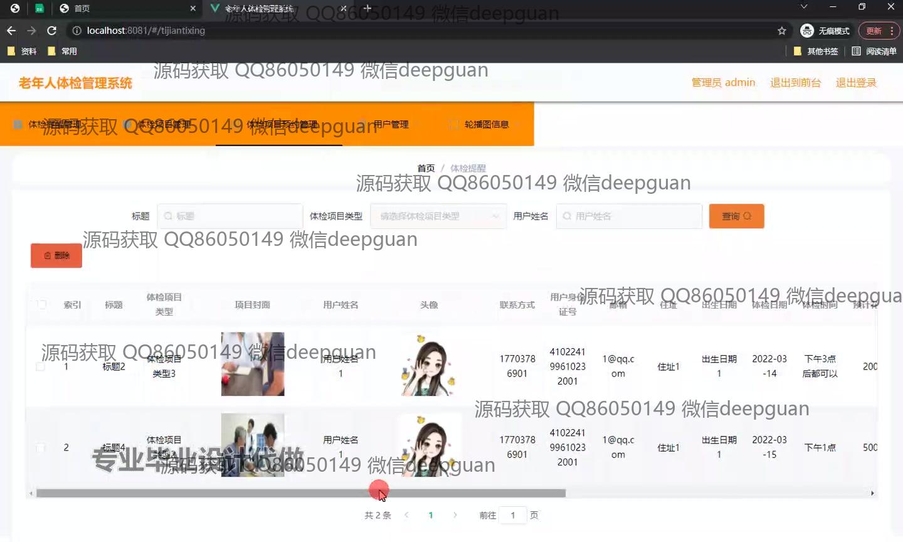Click the orange 查询 search button
The width and height of the screenshot is (903, 542).
point(736,216)
